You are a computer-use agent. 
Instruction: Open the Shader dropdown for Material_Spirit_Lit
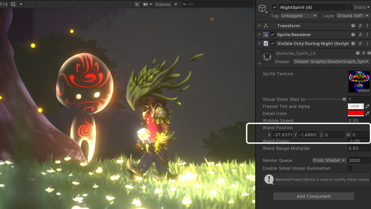tap(331, 62)
